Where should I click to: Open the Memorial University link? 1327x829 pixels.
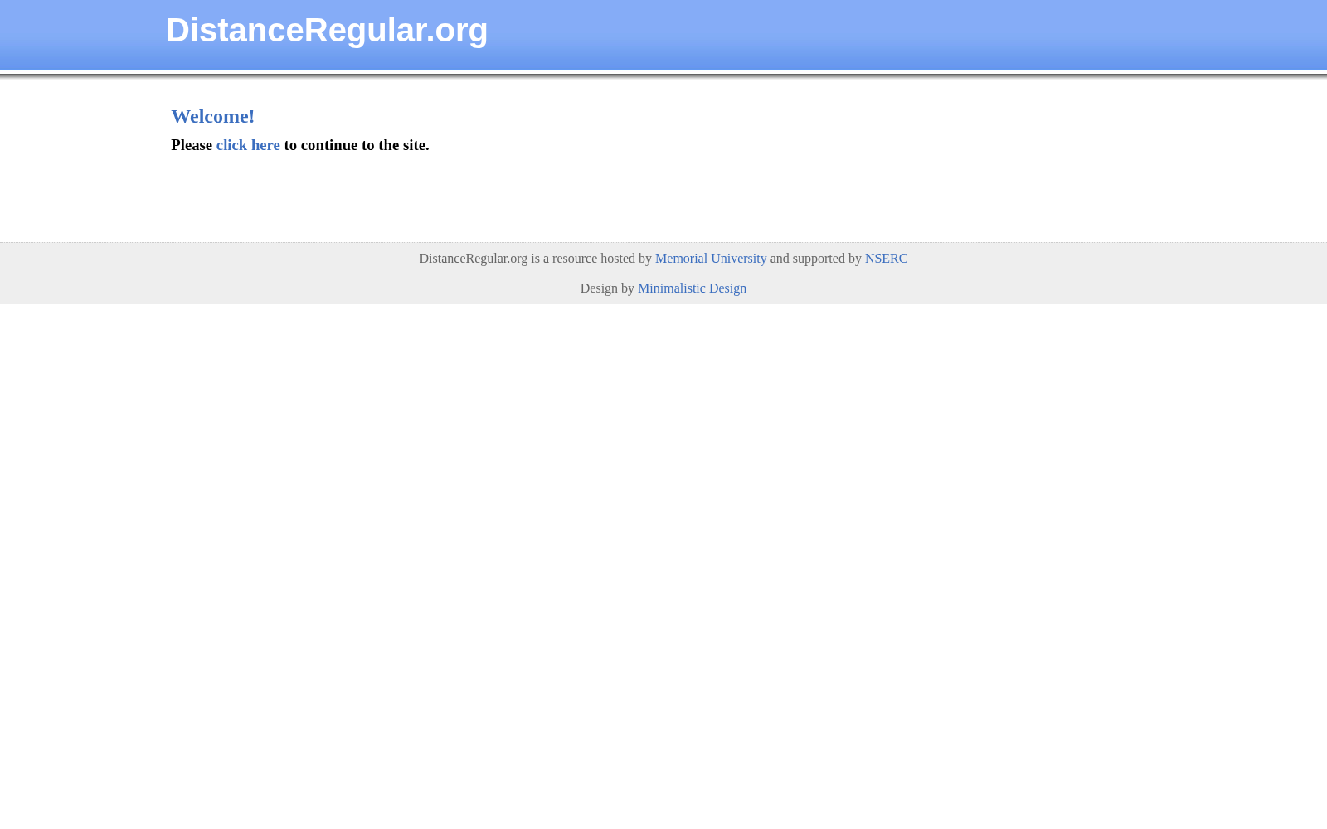[711, 259]
